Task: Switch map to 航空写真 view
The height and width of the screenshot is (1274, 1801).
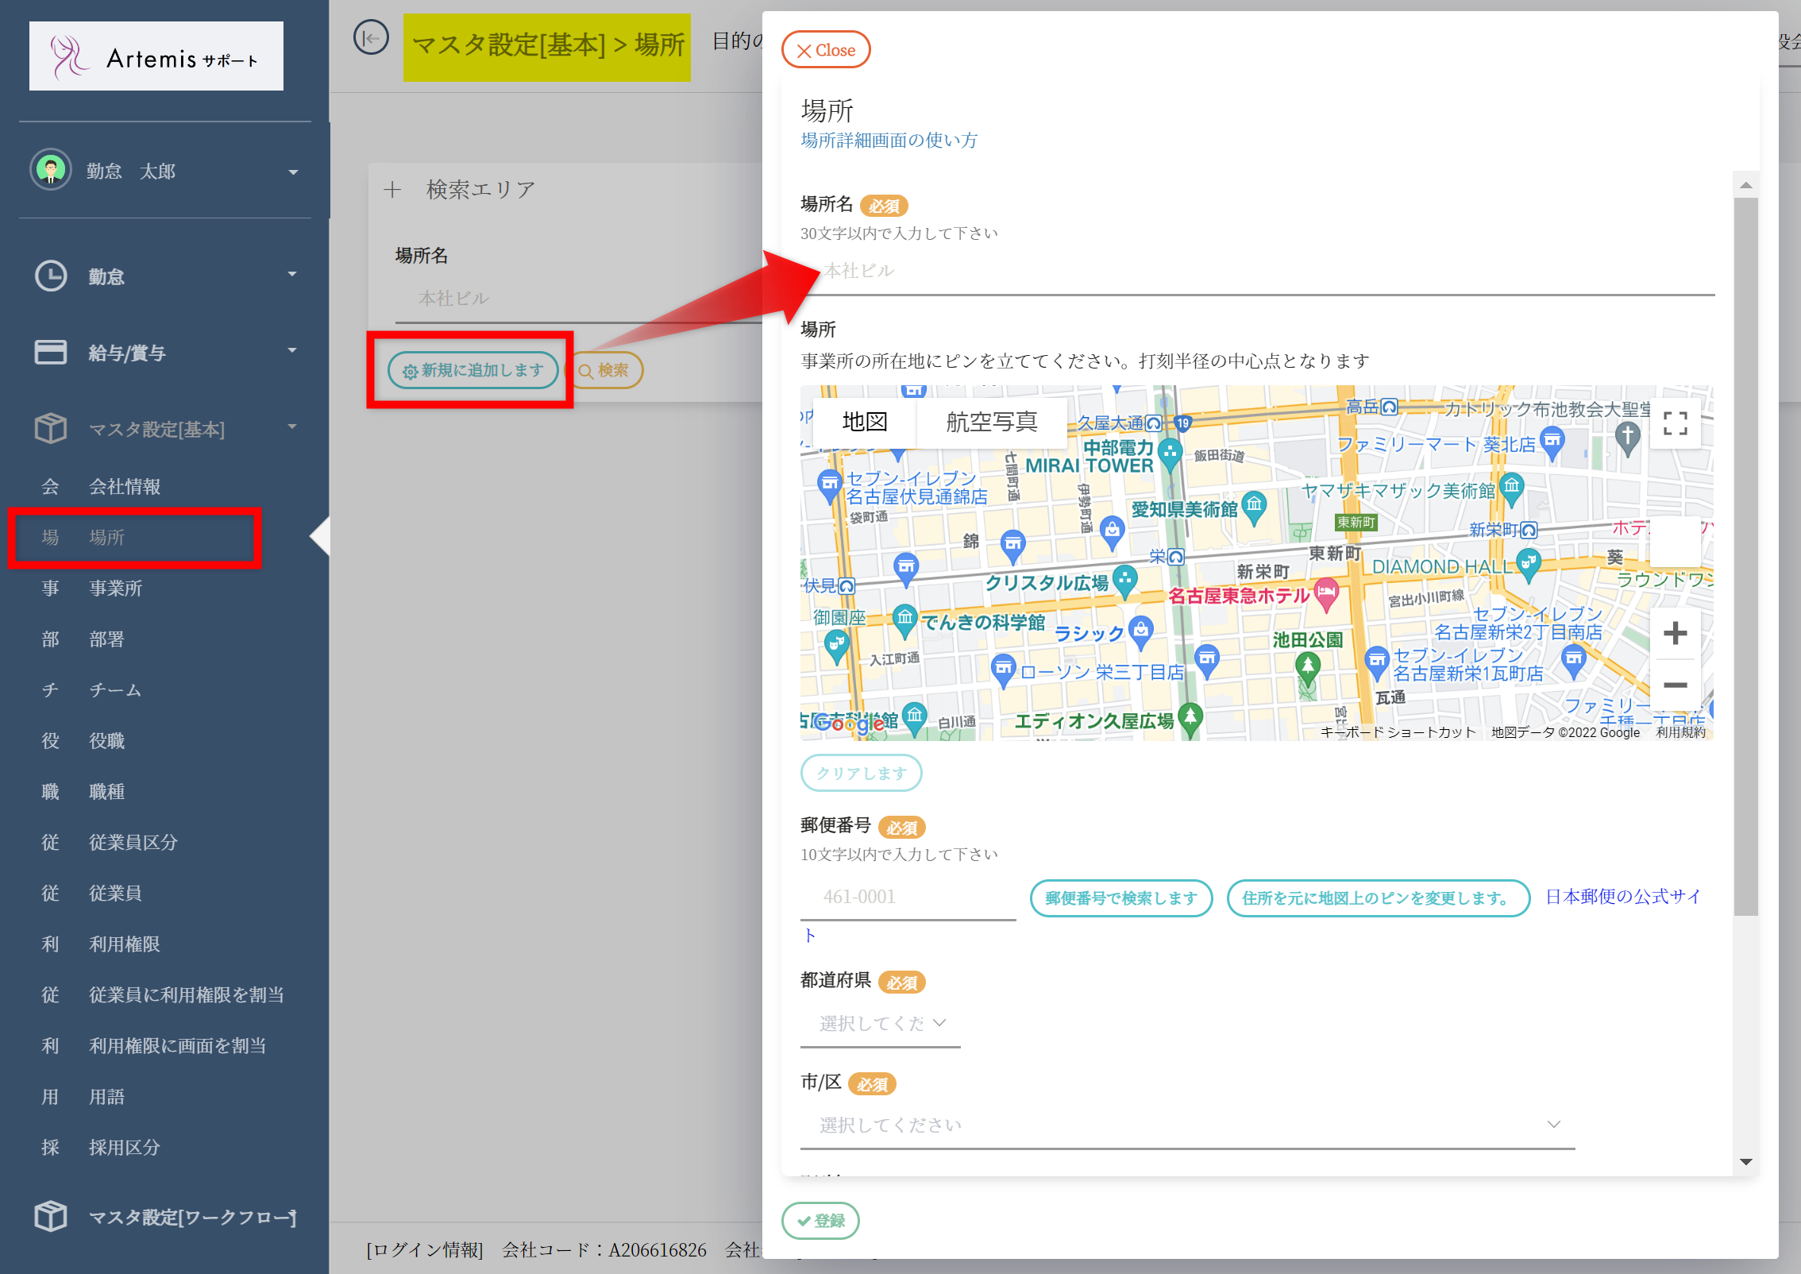Action: click(991, 422)
